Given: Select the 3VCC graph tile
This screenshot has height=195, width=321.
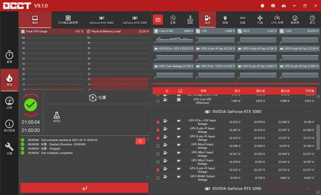Looking at the screenshot, I should [257, 36].
